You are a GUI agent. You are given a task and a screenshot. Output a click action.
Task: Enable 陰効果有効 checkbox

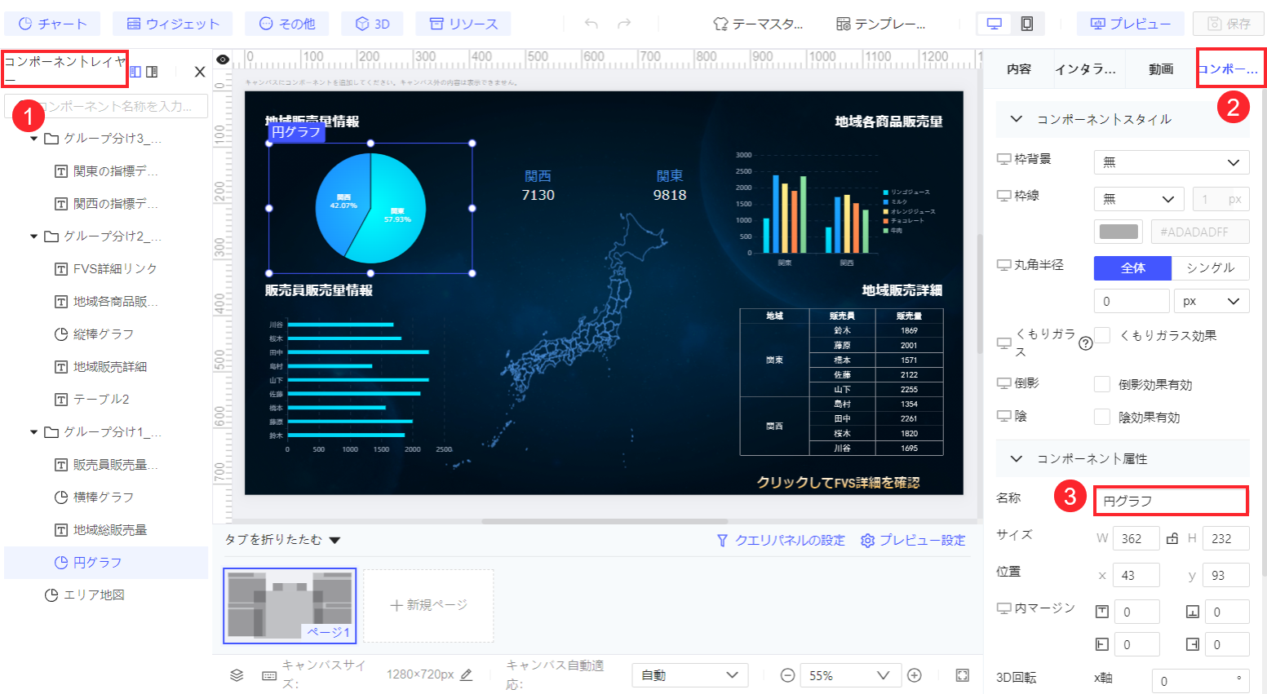click(1102, 417)
